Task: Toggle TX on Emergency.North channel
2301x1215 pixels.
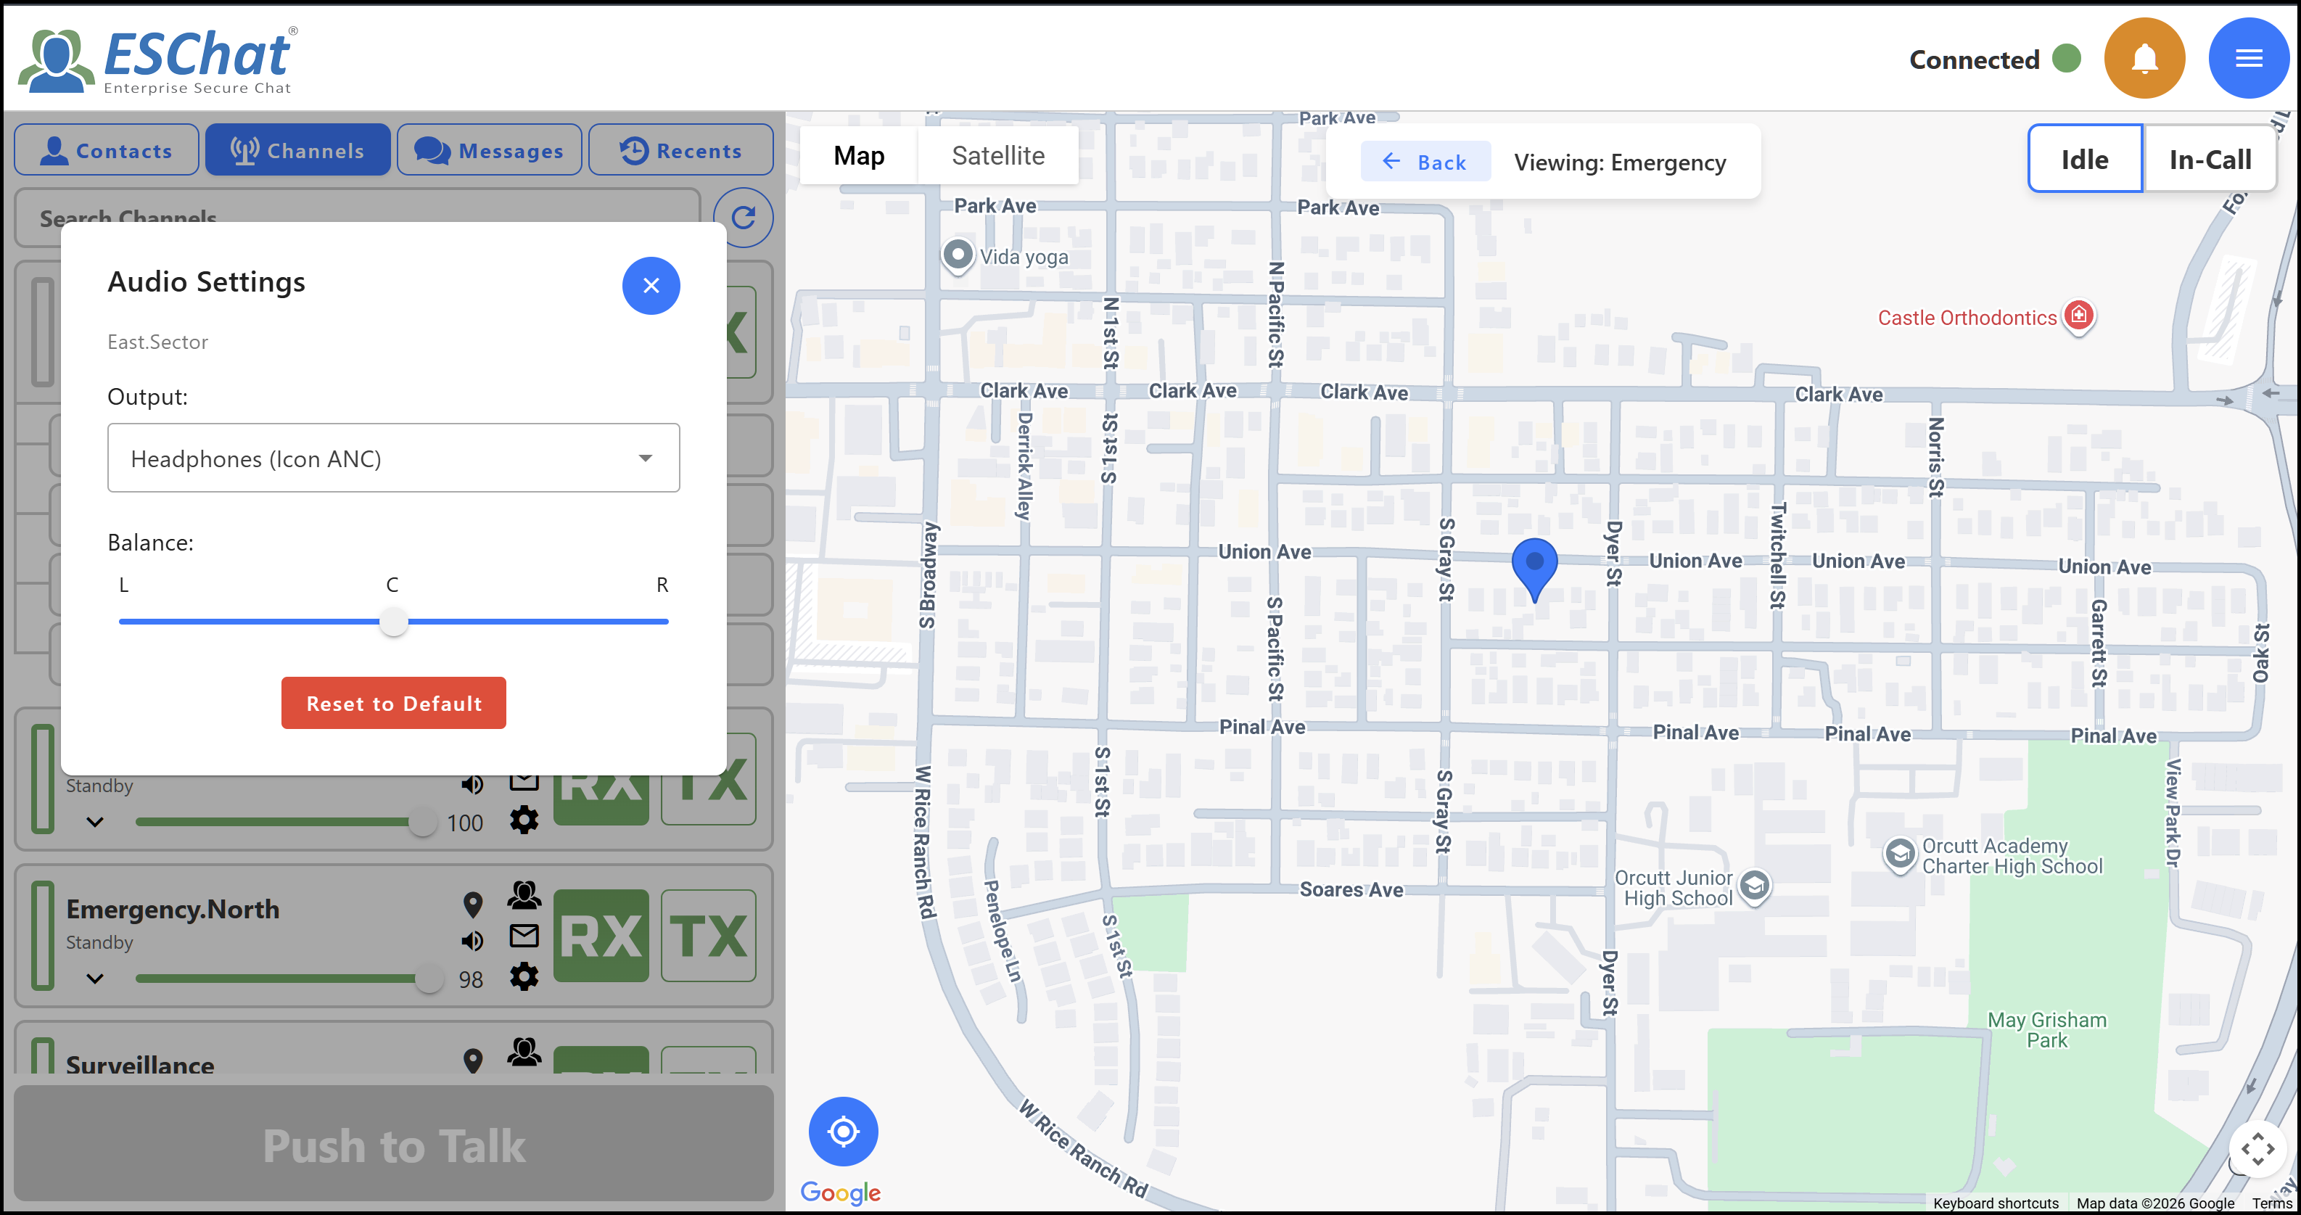Action: click(708, 936)
